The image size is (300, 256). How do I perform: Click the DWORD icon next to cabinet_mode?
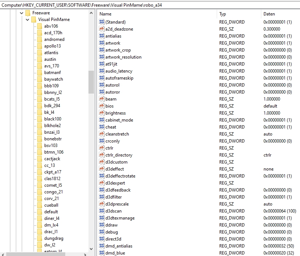102,120
